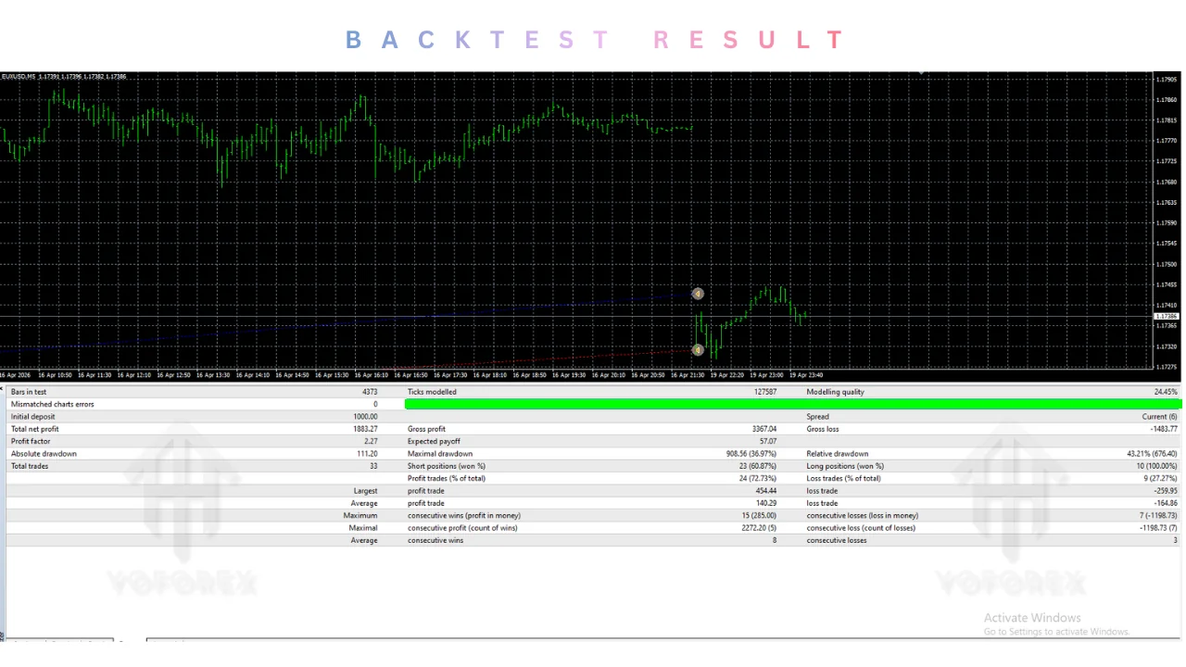Select Maximal consecutive loss value -1198.73 (7)
This screenshot has width=1186, height=667.
coord(1157,528)
